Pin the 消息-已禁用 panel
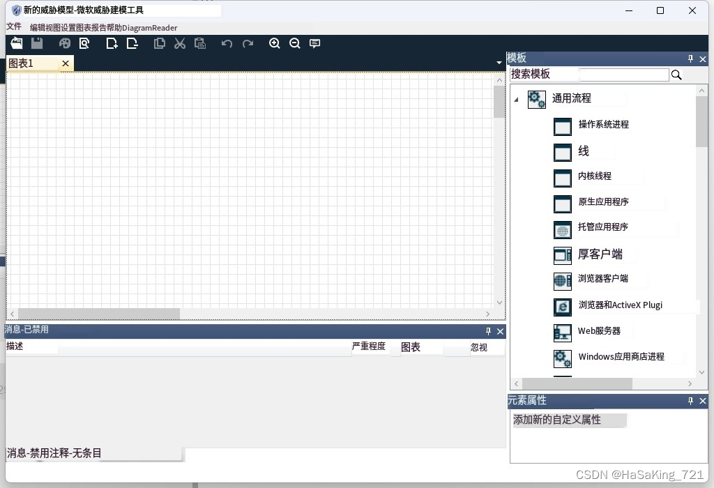Screen dimensions: 714x488 click(488, 331)
